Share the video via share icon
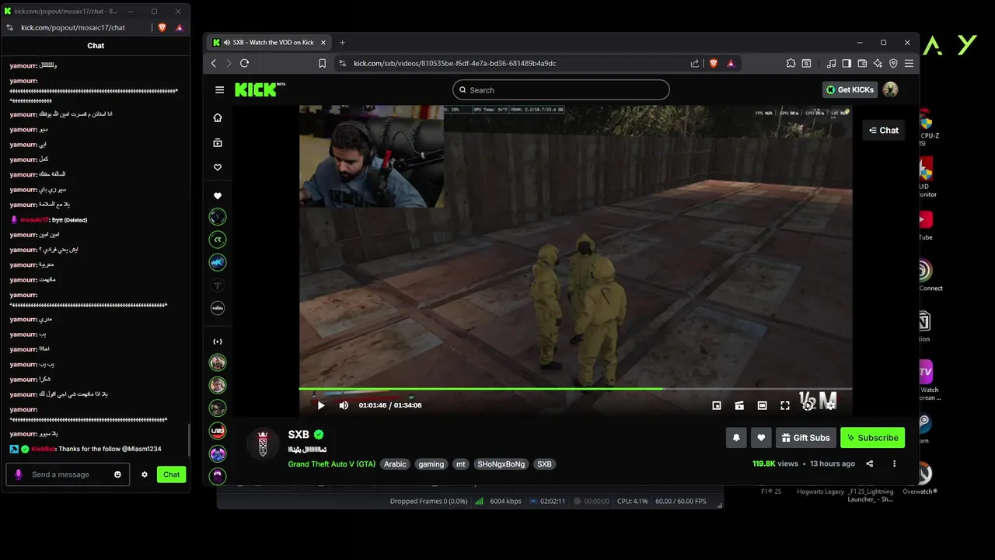Viewport: 995px width, 560px height. click(x=870, y=464)
